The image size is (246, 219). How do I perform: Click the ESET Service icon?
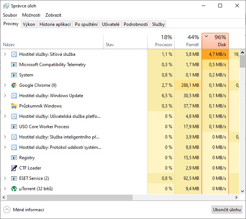(x=14, y=178)
